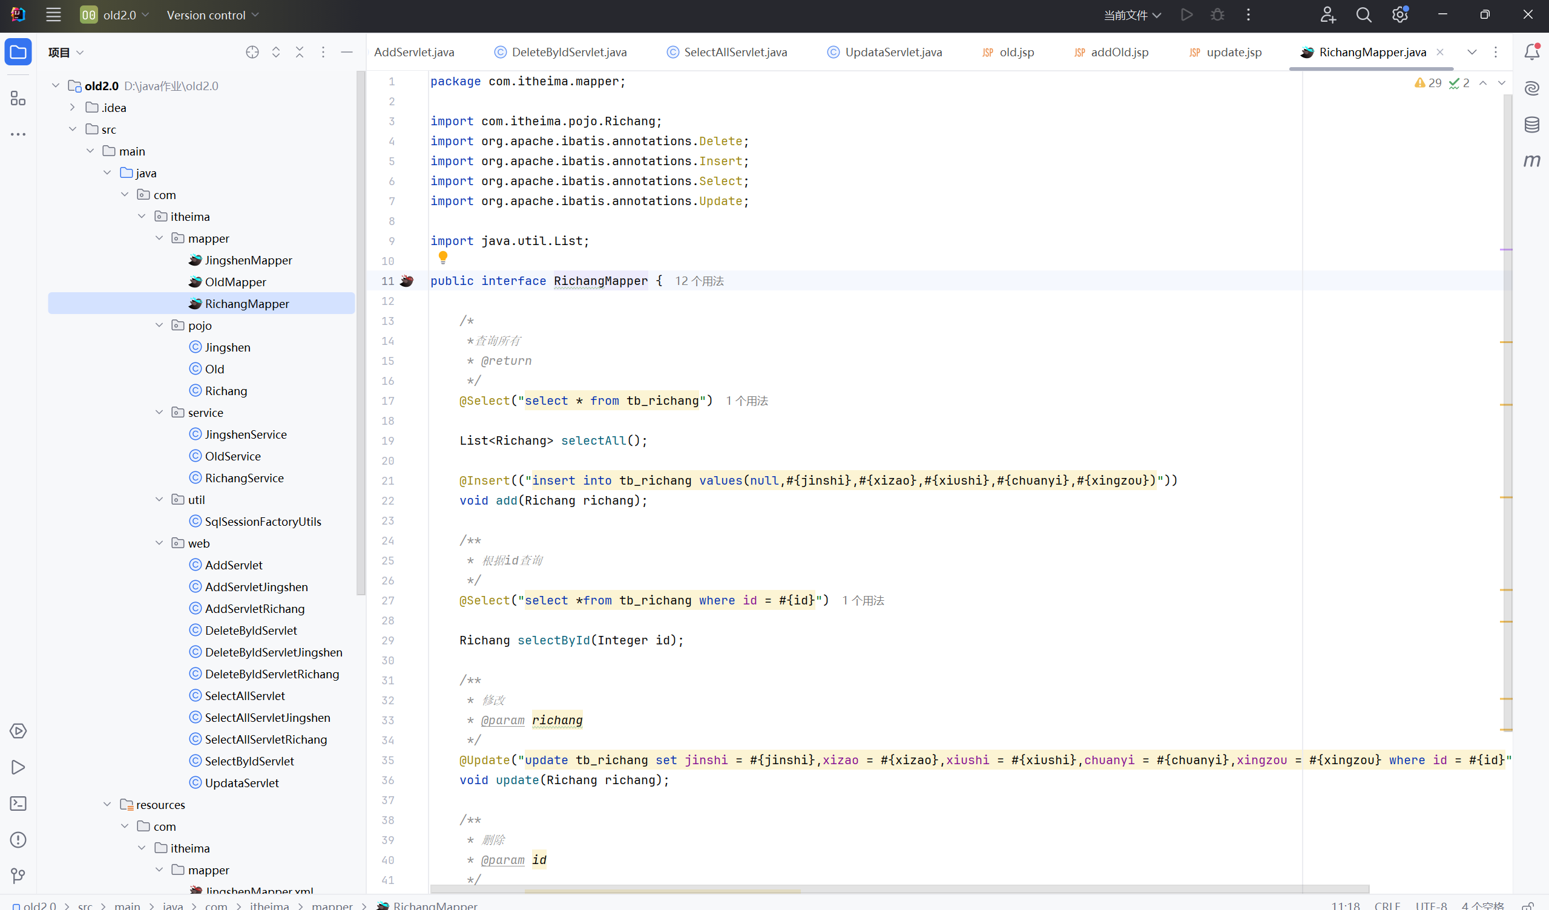Open the Maven tool window icon
Image resolution: width=1549 pixels, height=910 pixels.
coord(1531,161)
